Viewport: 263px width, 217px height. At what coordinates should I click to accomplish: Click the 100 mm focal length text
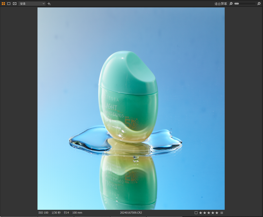tap(77, 213)
